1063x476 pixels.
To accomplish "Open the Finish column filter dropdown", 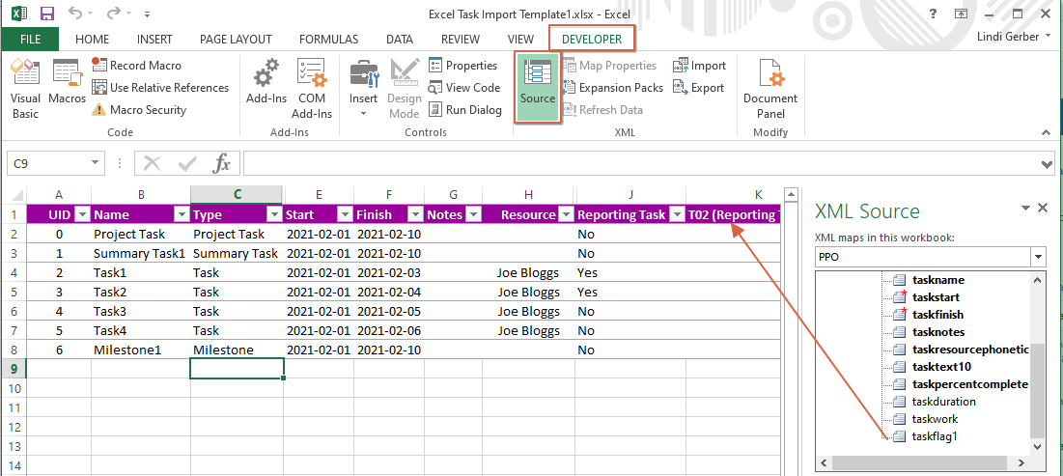I will (414, 214).
